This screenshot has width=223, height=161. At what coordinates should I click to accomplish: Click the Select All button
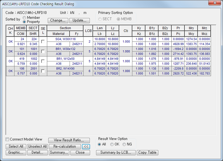coord(16,147)
